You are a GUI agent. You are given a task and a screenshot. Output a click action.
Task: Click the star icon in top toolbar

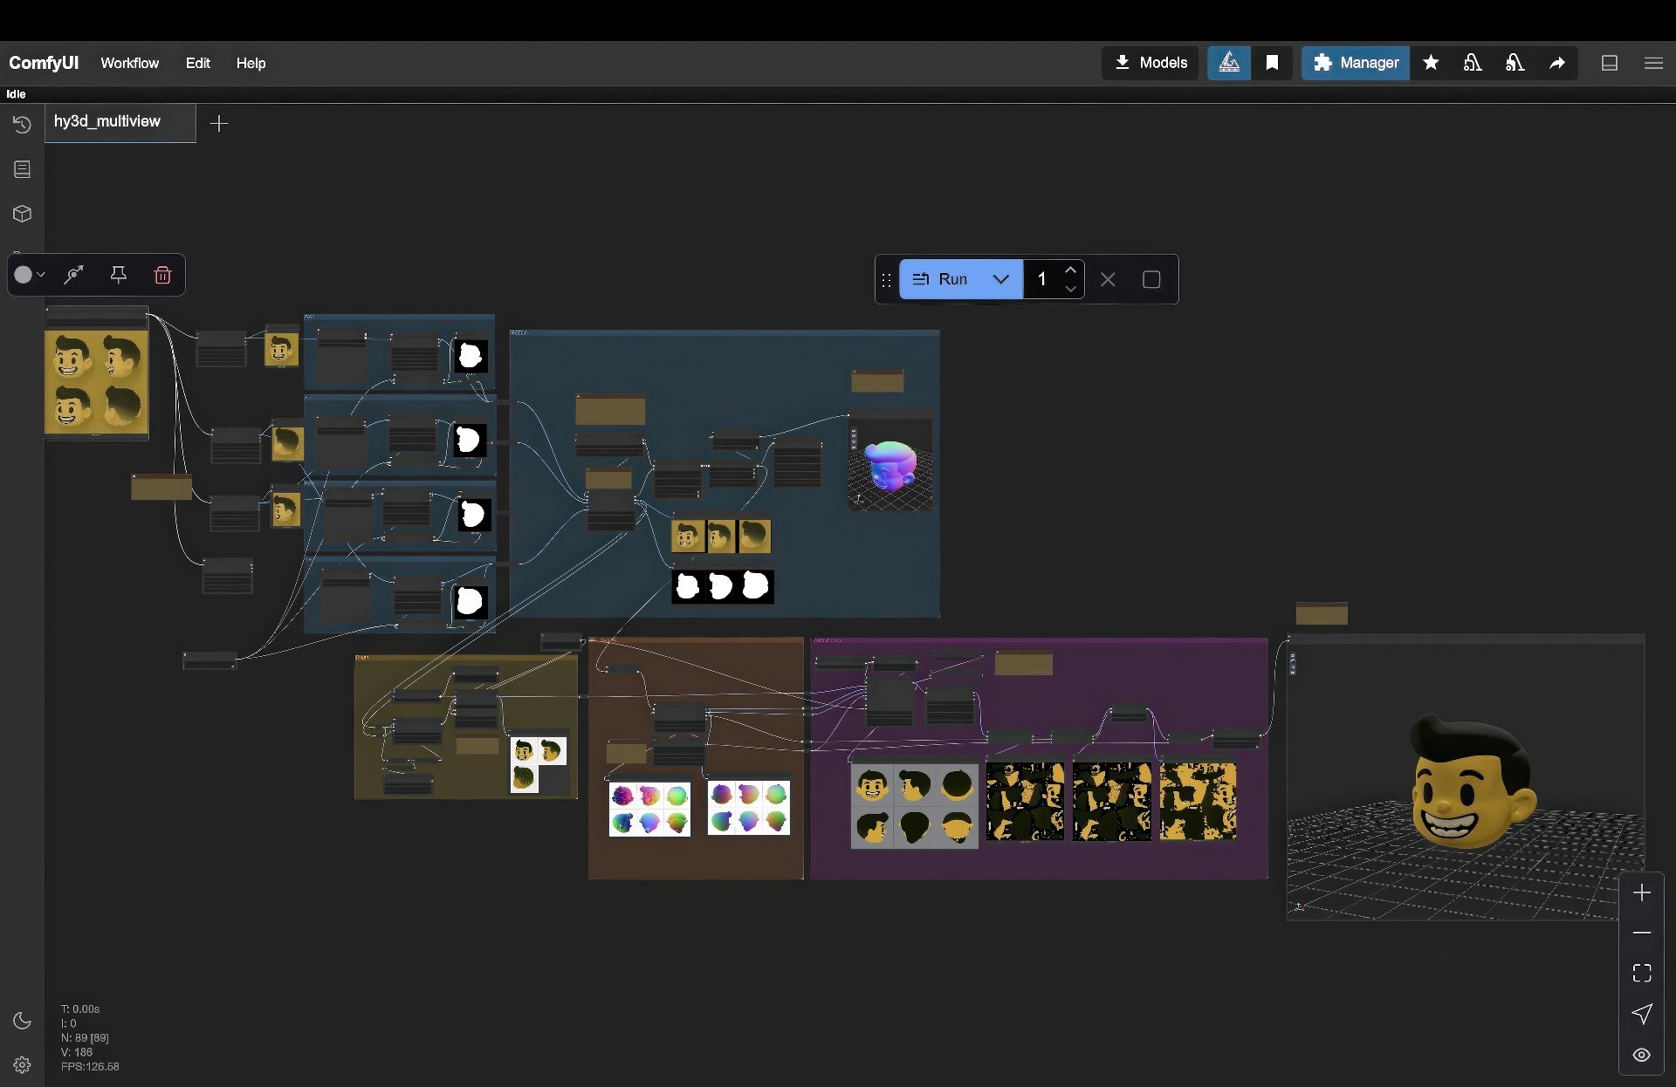(1431, 63)
